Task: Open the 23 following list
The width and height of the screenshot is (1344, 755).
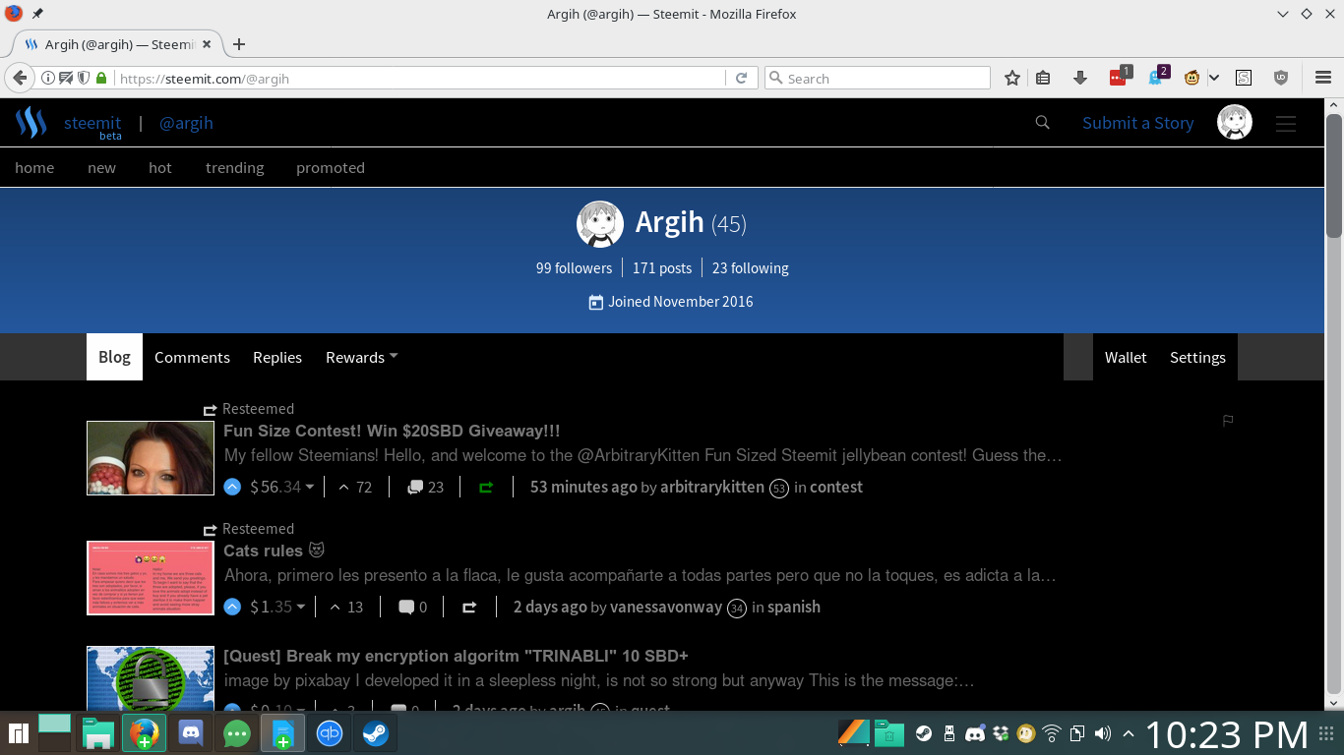Action: coord(751,268)
